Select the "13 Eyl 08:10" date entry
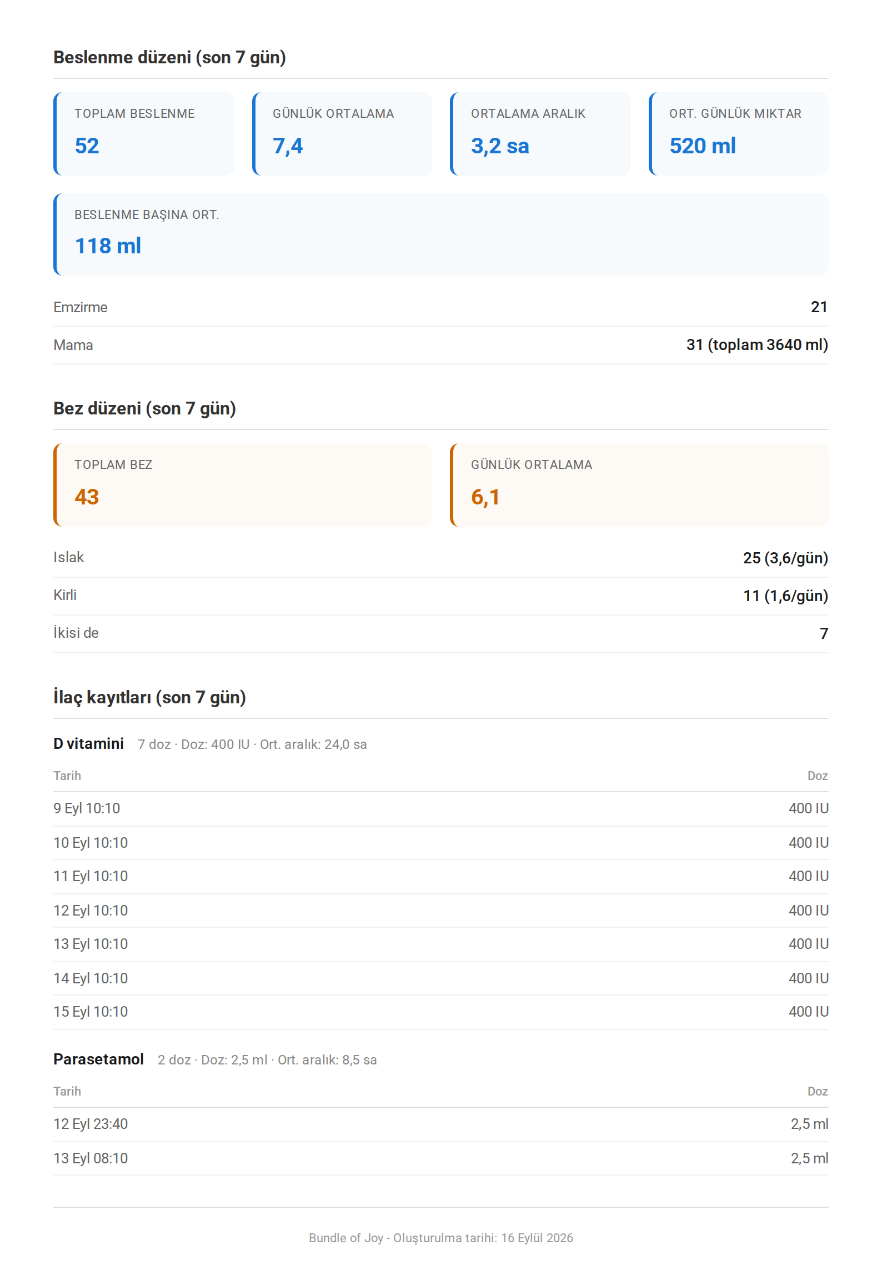Image resolution: width=882 pixels, height=1280 pixels. coord(91,1158)
